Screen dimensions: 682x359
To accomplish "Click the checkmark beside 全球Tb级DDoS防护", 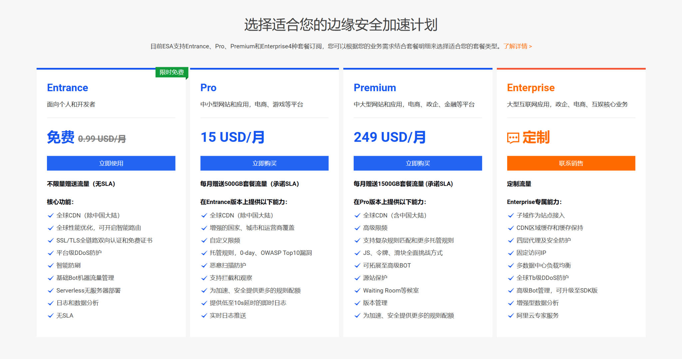I will click(x=511, y=278).
